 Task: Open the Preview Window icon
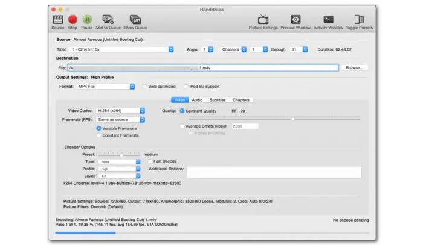(295, 20)
